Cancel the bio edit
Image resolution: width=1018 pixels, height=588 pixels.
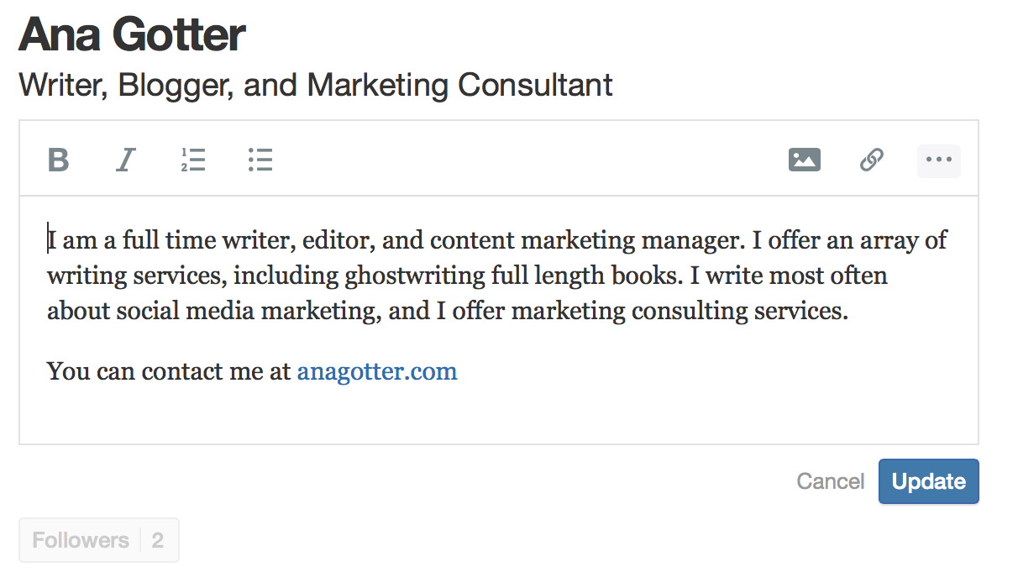(830, 481)
